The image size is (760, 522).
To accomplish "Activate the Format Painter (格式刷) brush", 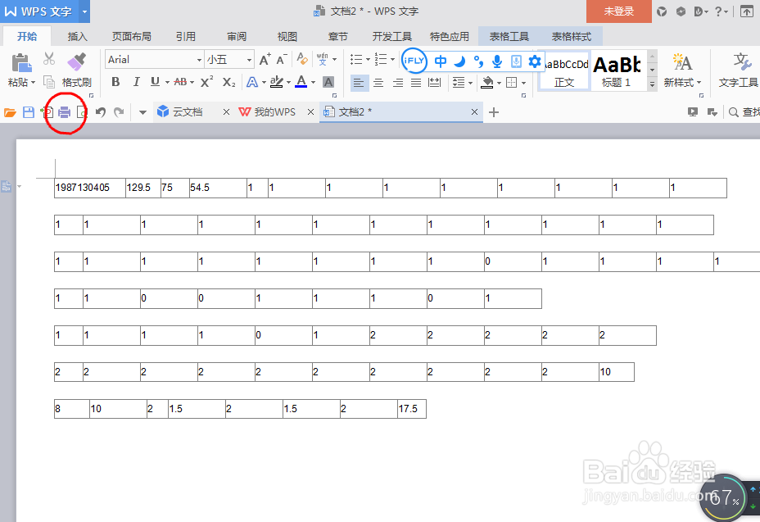I will (77, 62).
